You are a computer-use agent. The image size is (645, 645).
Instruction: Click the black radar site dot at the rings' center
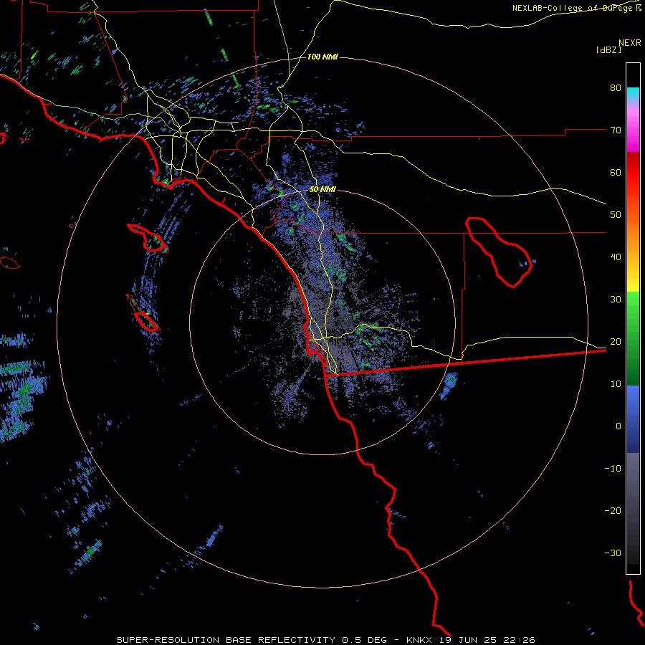(336, 315)
